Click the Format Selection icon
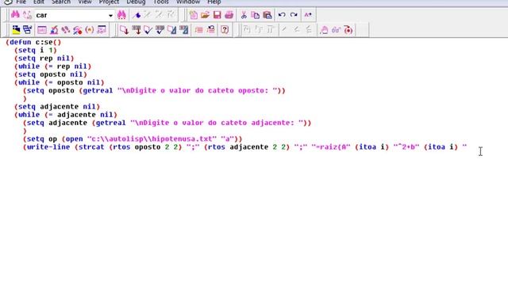 click(183, 30)
